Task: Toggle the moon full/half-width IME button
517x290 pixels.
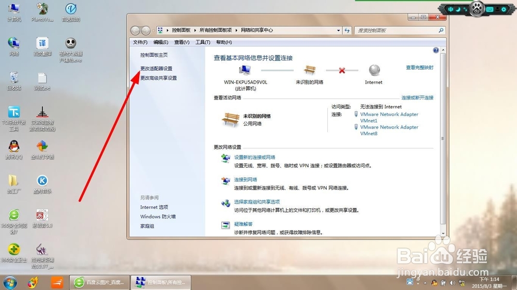Action: click(x=458, y=9)
